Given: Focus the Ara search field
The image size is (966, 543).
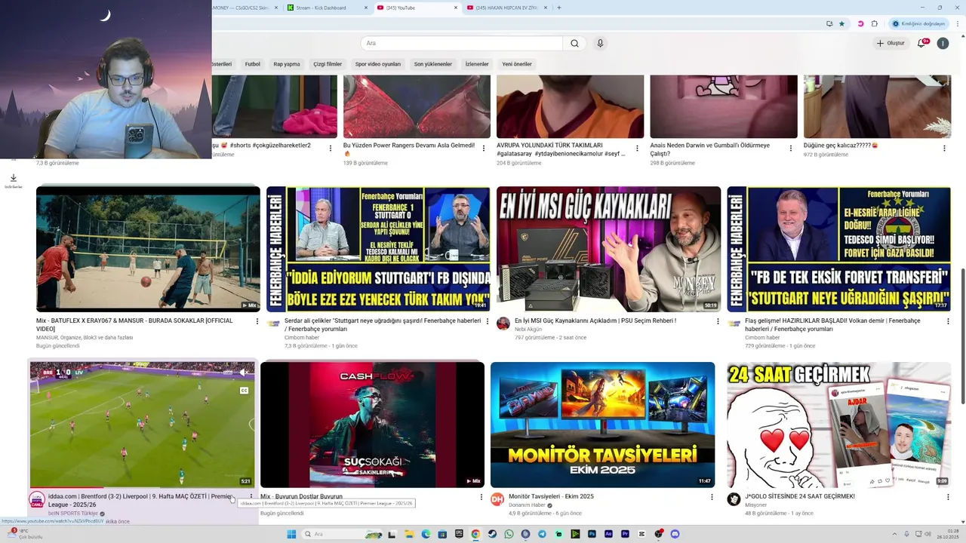Looking at the screenshot, I should (461, 43).
